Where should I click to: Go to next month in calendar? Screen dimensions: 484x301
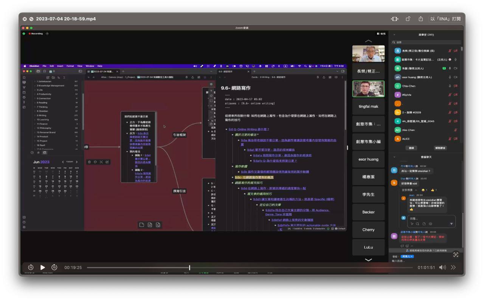pyautogui.click(x=77, y=162)
